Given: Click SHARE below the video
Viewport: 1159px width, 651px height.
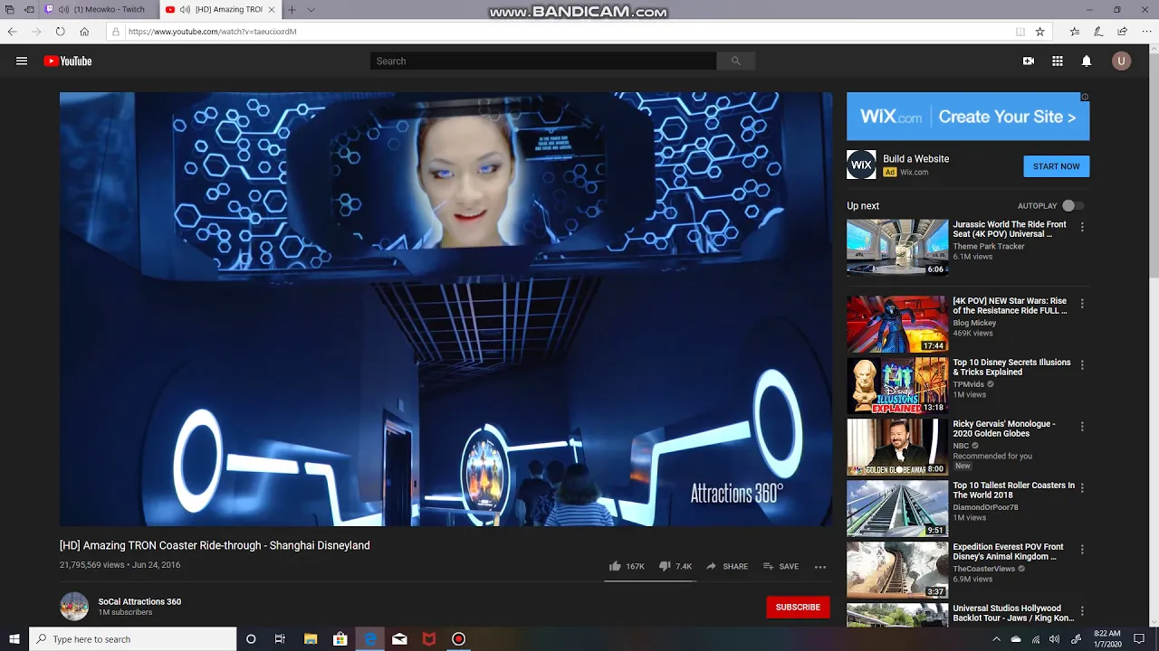Looking at the screenshot, I should coord(727,567).
